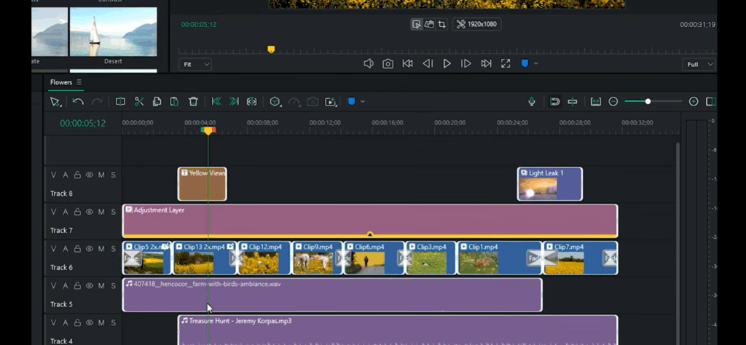Viewport: 746px width, 345px height.
Task: Expand marker color options in preview controls
Action: [536, 63]
